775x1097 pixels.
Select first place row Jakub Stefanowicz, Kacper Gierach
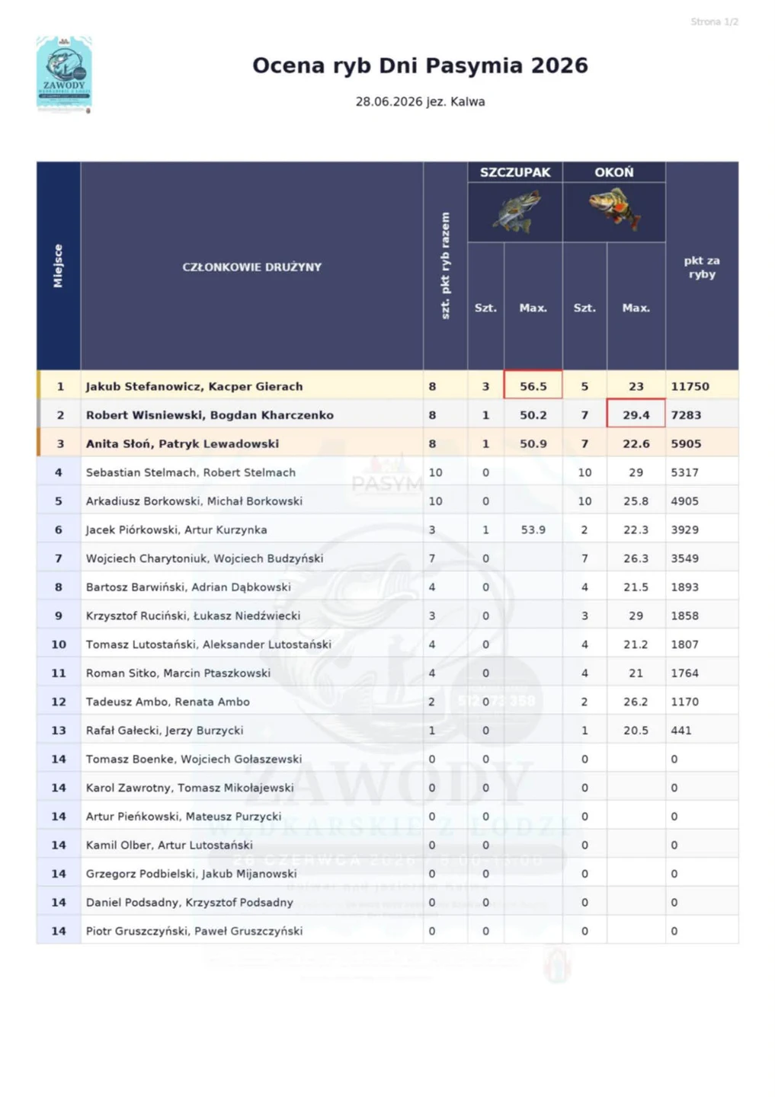(387, 385)
